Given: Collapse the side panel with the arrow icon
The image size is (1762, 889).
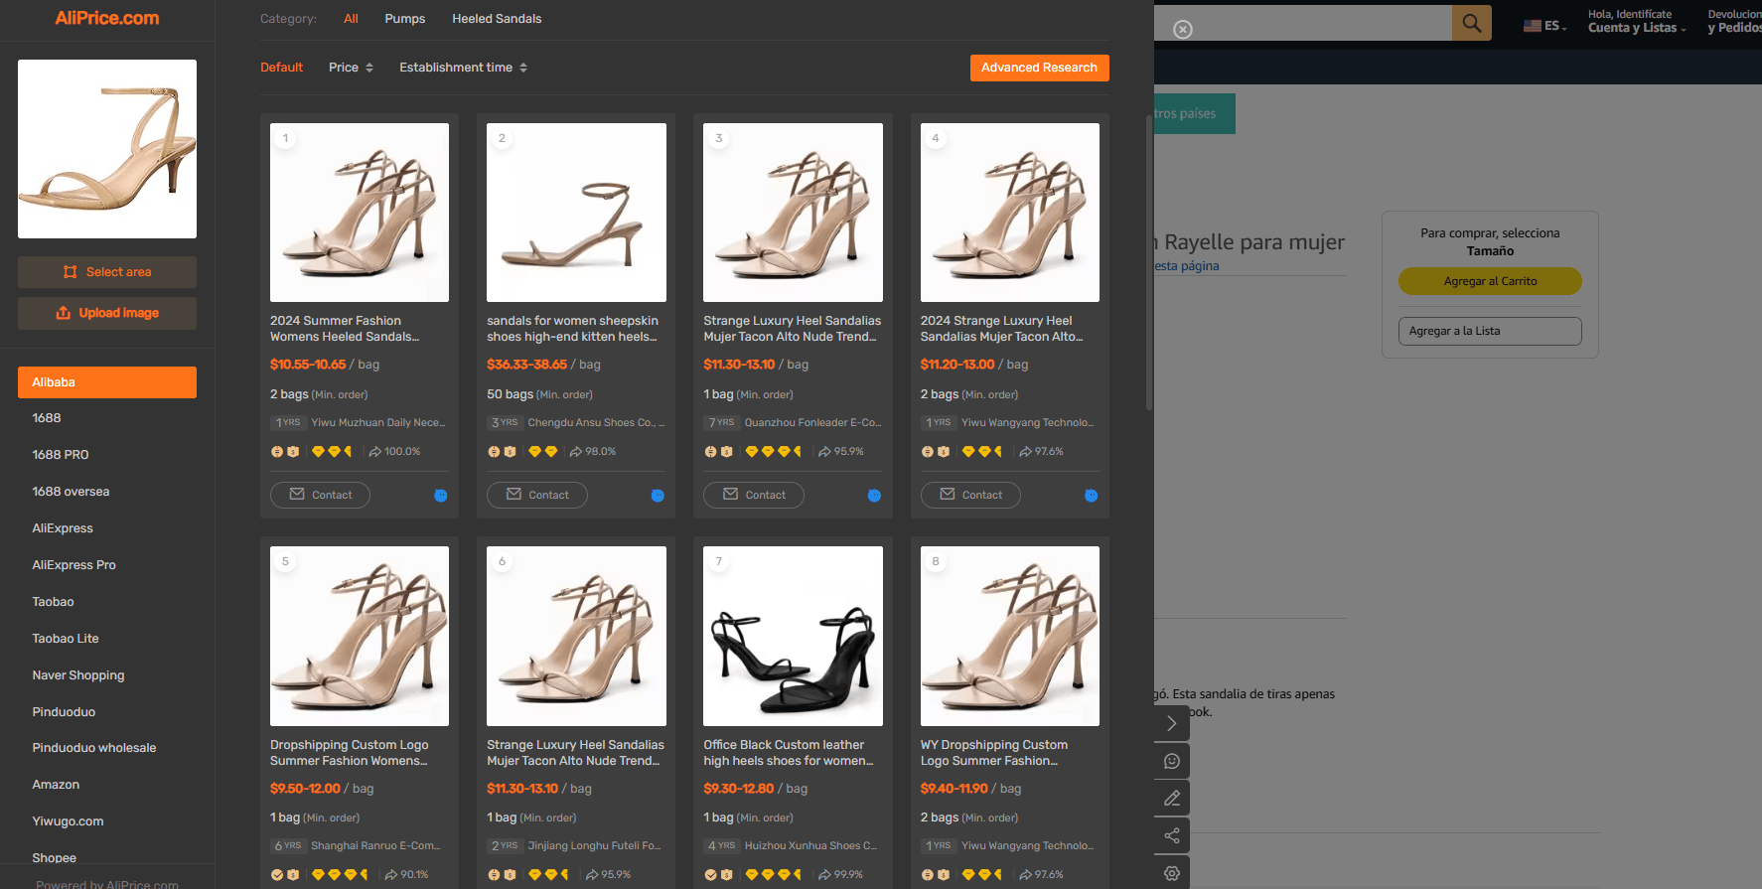Looking at the screenshot, I should point(1172,723).
